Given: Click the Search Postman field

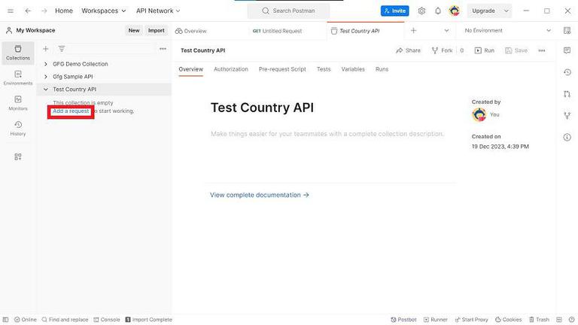Looking at the screenshot, I should tap(289, 11).
